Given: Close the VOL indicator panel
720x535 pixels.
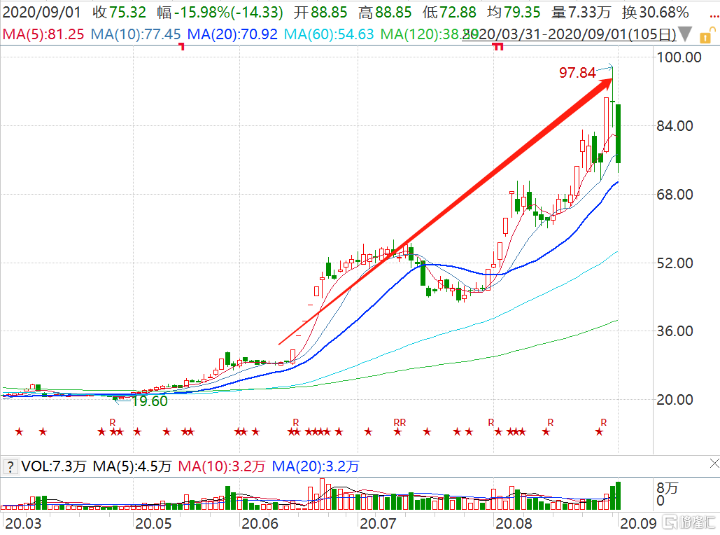Looking at the screenshot, I should click(x=713, y=464).
